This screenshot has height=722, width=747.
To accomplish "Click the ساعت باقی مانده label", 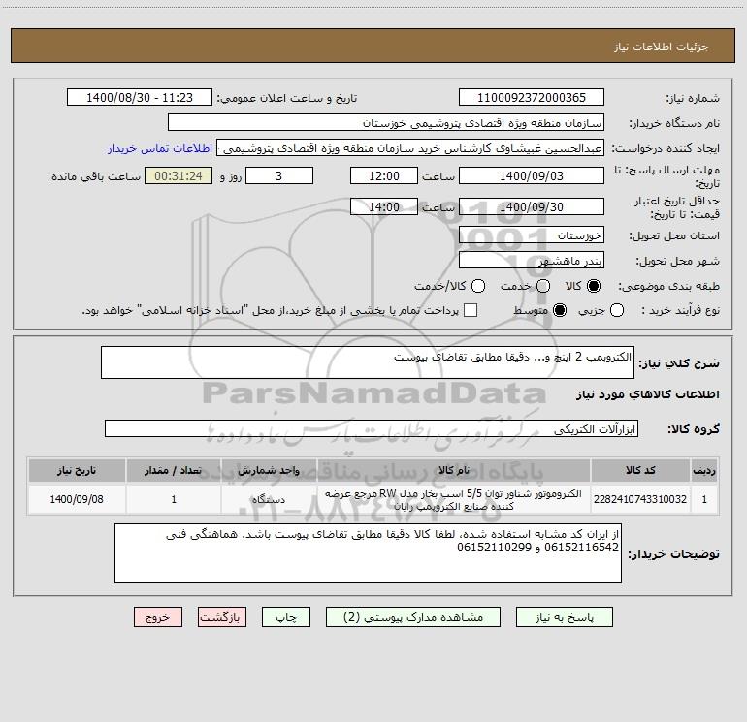I will pos(96,176).
